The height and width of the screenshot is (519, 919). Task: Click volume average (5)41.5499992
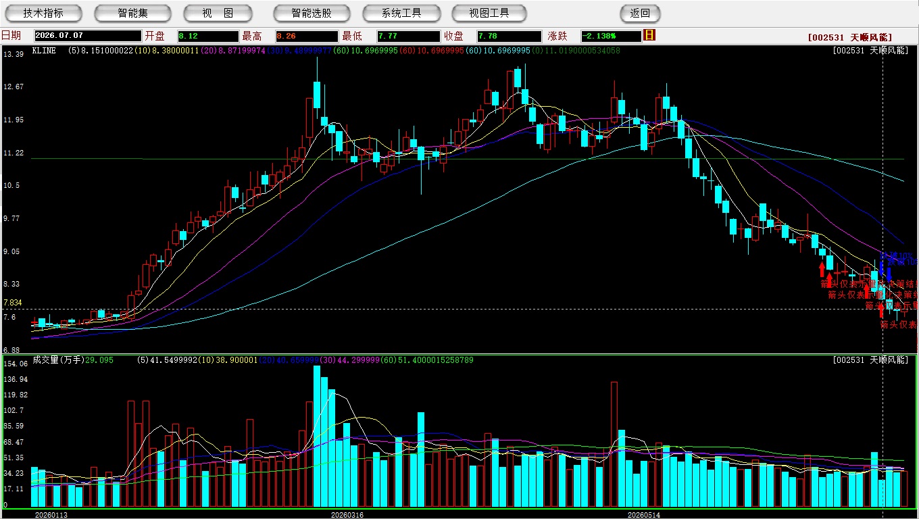(167, 360)
